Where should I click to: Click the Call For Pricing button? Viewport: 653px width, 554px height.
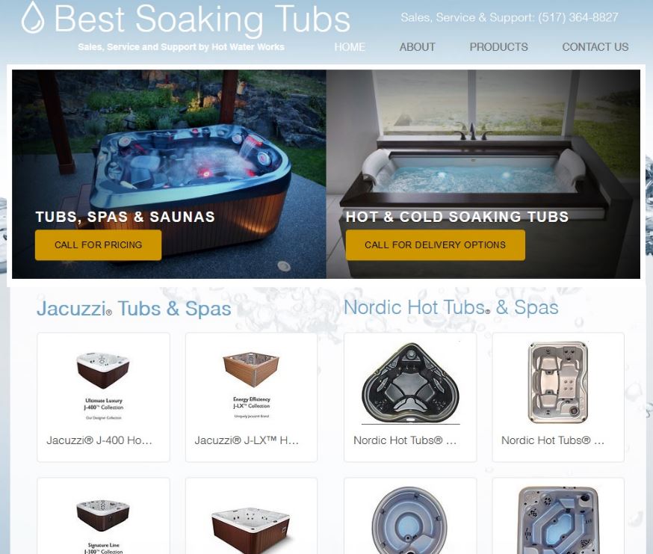point(99,245)
